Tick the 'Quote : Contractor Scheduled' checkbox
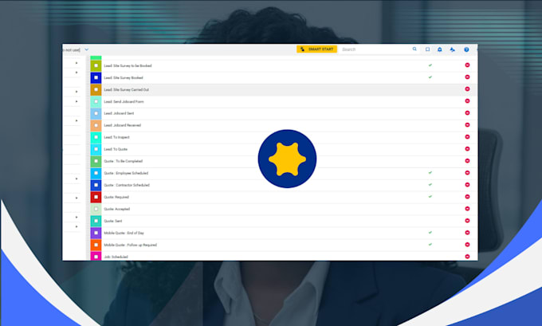This screenshot has width=542, height=326. coord(96,185)
